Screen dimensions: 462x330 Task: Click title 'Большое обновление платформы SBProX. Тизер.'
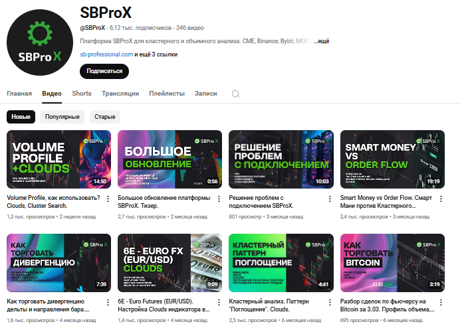(164, 202)
